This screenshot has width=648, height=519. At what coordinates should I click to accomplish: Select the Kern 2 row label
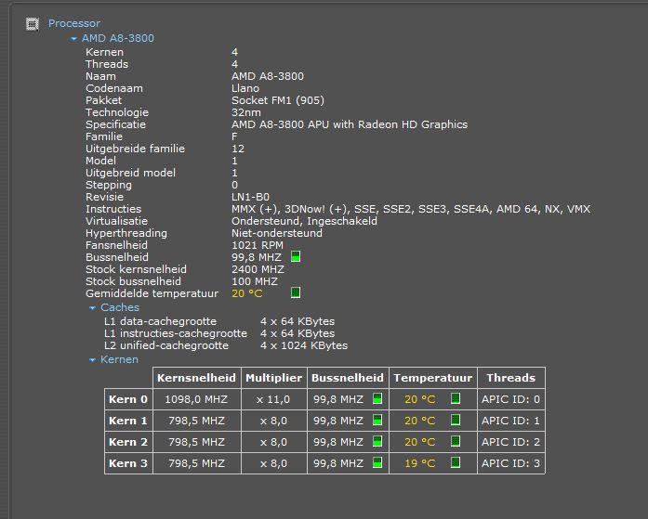click(128, 442)
